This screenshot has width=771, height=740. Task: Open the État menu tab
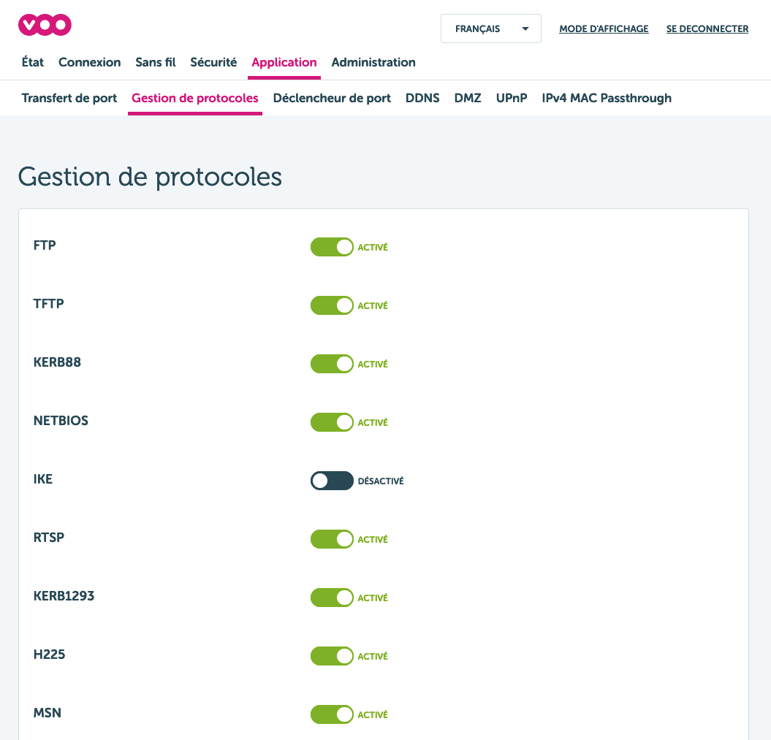click(33, 62)
